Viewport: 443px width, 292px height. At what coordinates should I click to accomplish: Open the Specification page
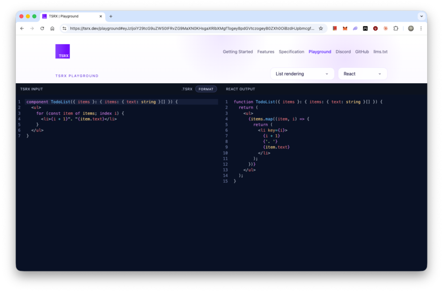tap(291, 51)
